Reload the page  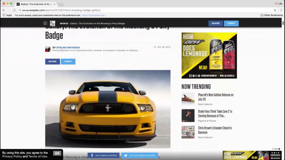click(x=14, y=10)
